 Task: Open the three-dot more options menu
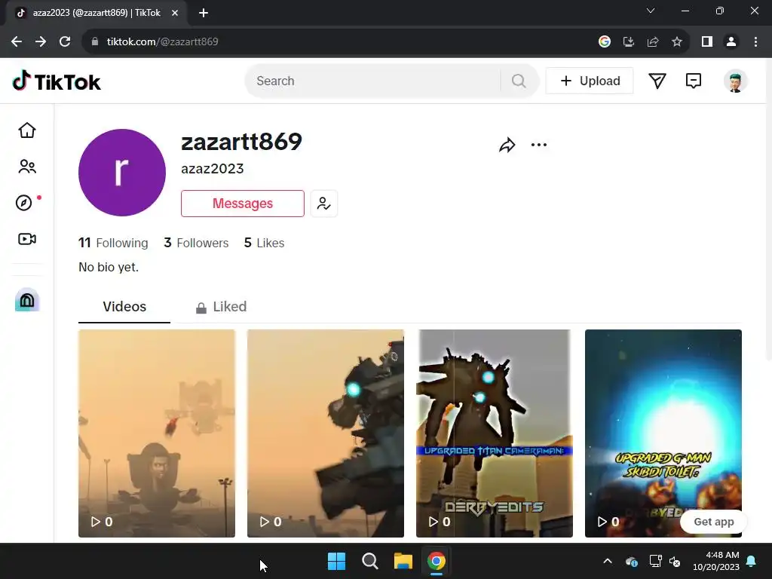pos(538,145)
